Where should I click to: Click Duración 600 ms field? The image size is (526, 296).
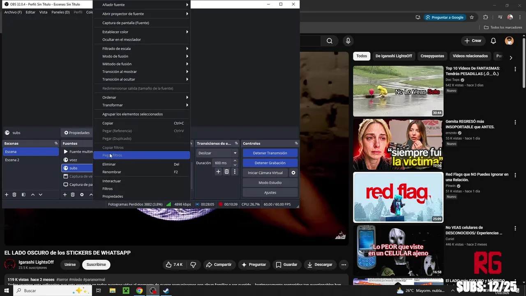coord(222,163)
